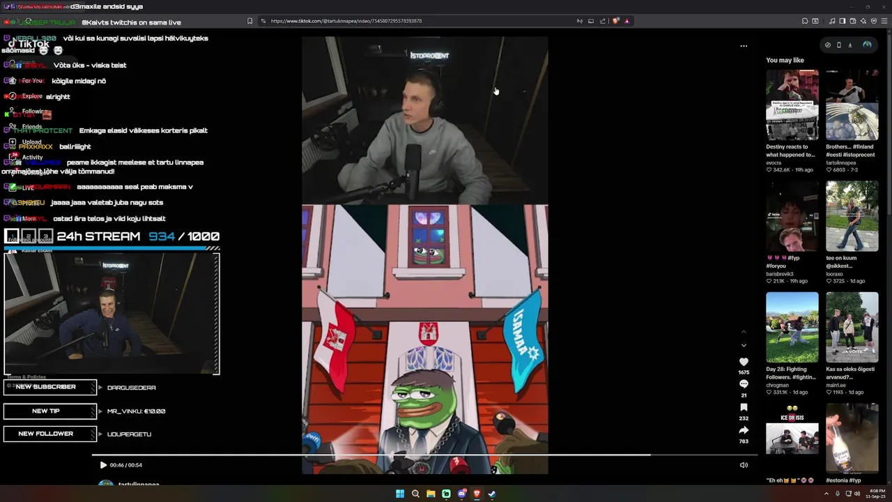Screen dimensions: 892x502
Task: Open the Brave VPN shield icon
Action: point(874,21)
